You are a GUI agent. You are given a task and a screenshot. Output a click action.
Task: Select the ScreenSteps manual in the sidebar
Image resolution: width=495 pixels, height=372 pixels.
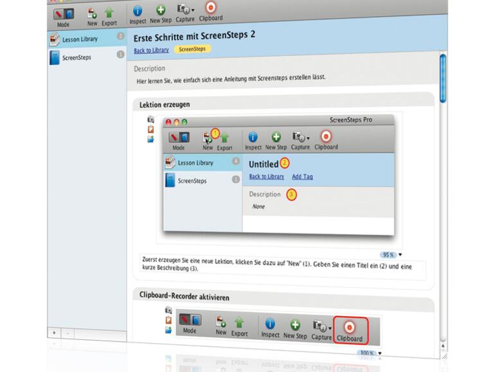(87, 57)
